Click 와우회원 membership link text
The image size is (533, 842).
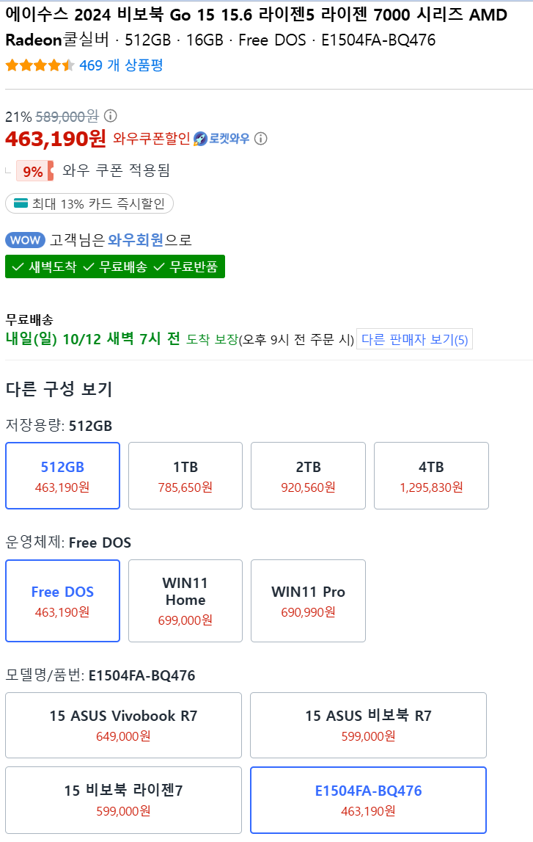tap(136, 240)
